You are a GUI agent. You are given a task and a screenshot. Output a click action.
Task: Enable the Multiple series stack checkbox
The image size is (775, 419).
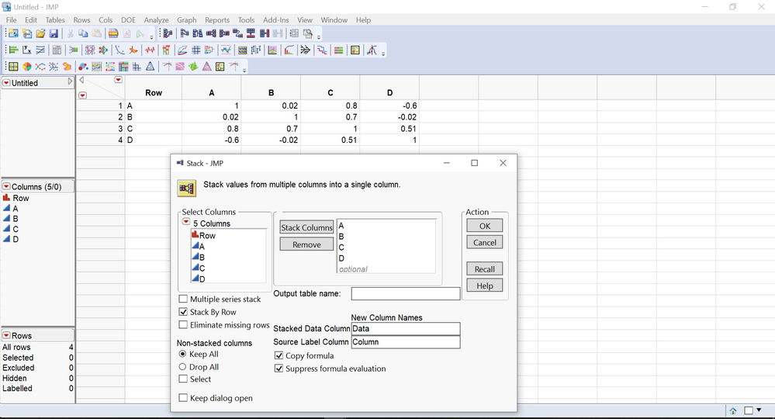tap(183, 299)
